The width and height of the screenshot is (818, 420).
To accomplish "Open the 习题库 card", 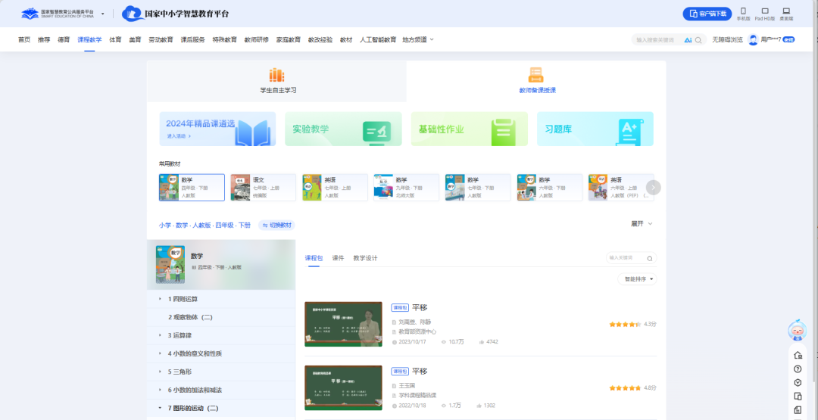I will click(x=595, y=129).
